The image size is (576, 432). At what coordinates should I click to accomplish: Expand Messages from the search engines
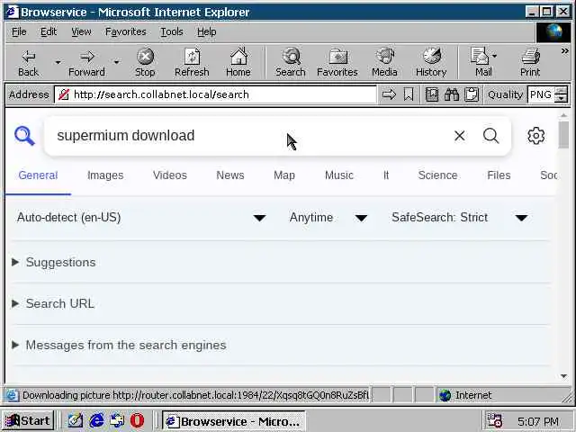[120, 346]
